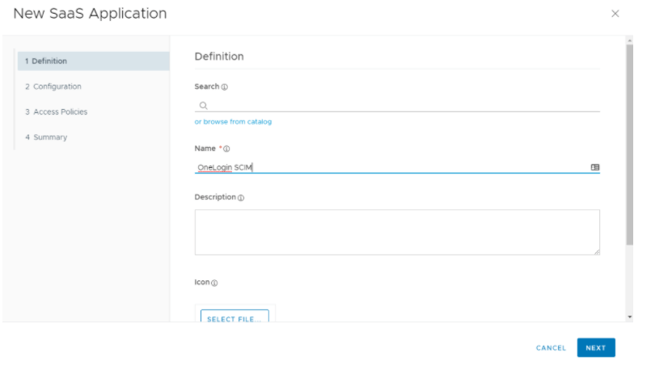Click the Cancel button
Image resolution: width=651 pixels, height=382 pixels.
[x=551, y=348]
